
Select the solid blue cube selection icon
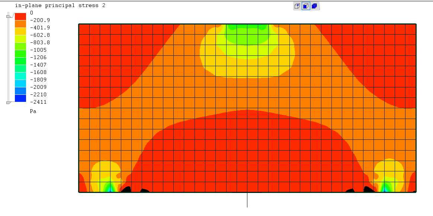(x=314, y=6)
